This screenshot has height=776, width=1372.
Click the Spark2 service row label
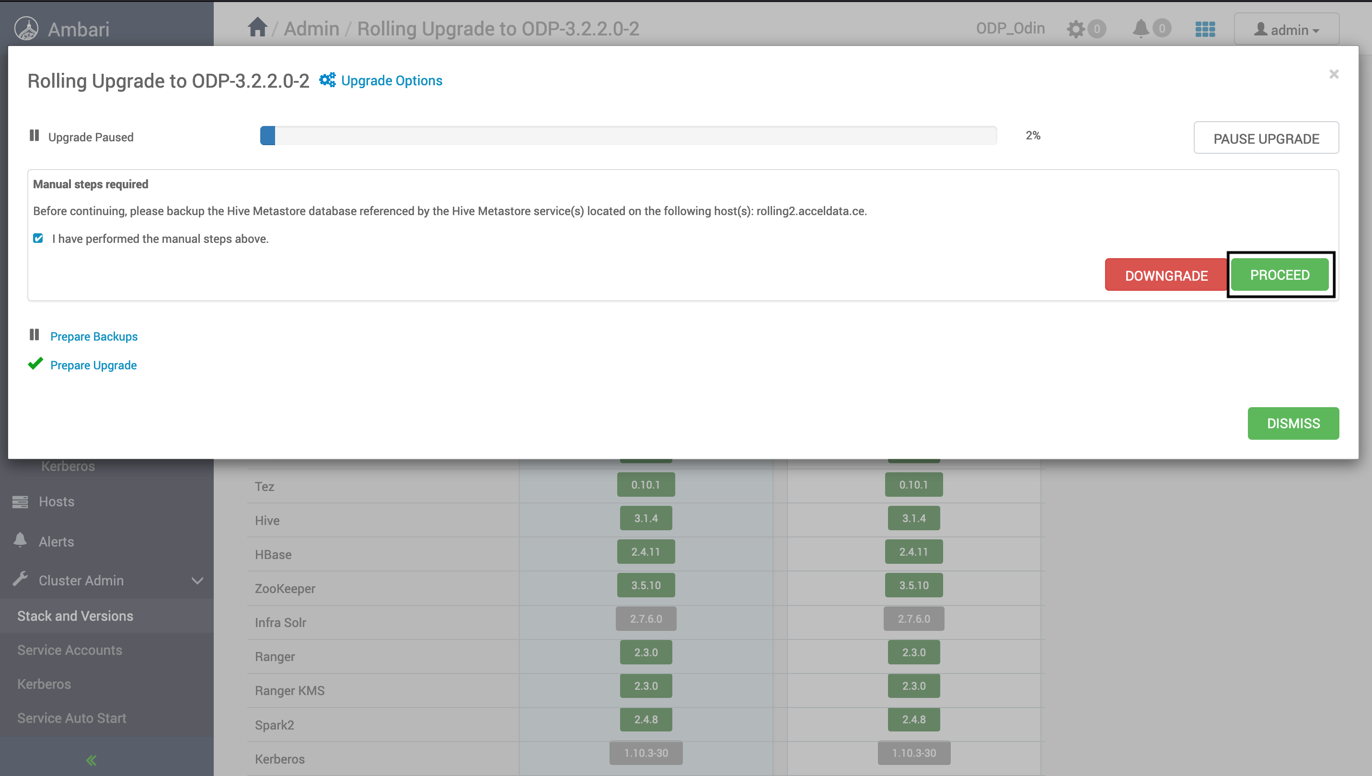(x=274, y=725)
